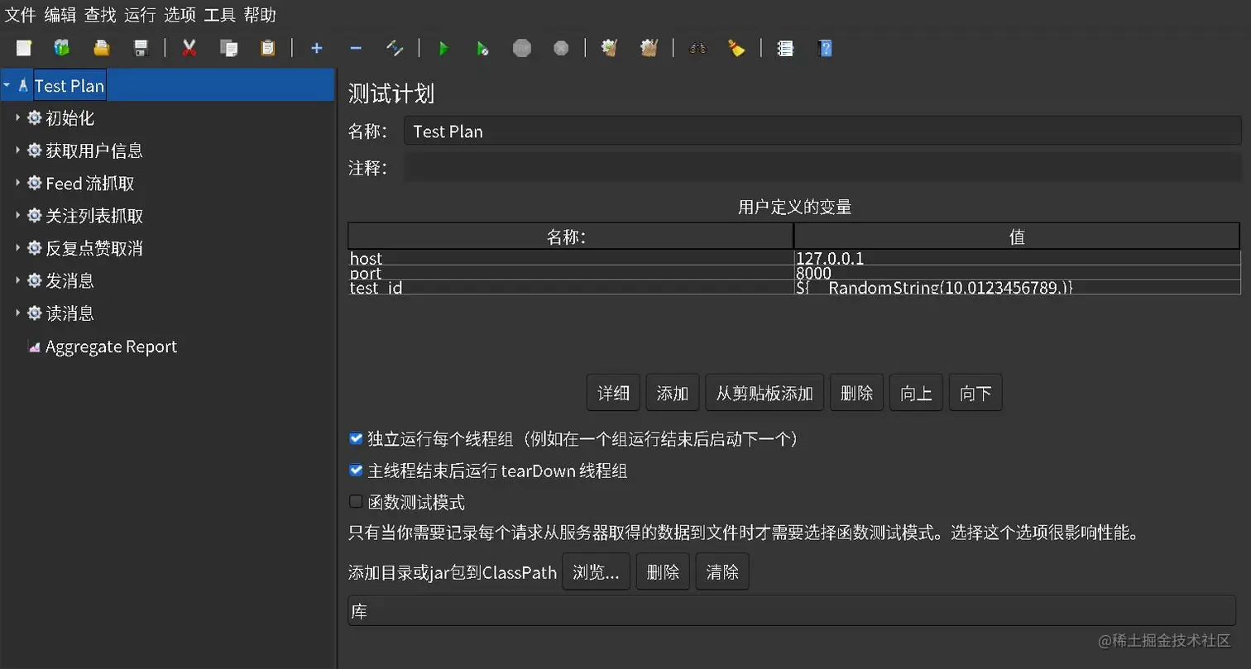Stop the running test via the gray stop icon
The width and height of the screenshot is (1251, 669).
coord(522,48)
